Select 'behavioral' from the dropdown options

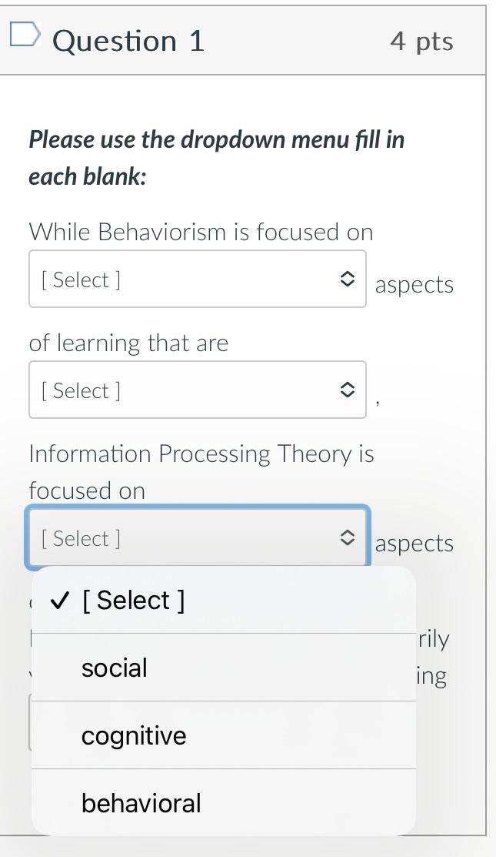tap(141, 803)
